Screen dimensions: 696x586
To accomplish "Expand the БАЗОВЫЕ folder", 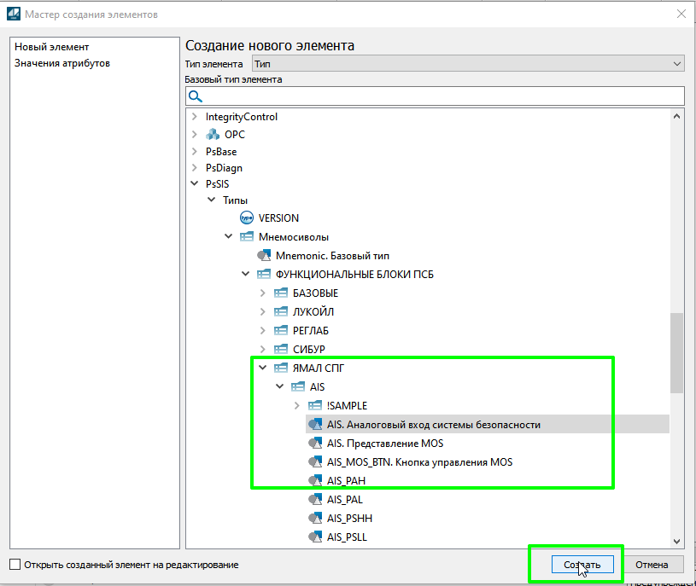I will click(x=263, y=293).
